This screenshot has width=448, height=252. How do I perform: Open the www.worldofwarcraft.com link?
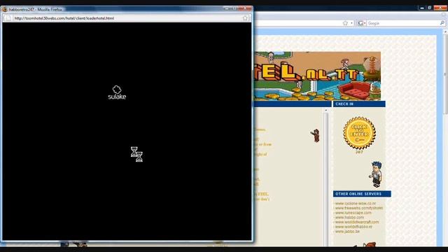[x=357, y=222]
